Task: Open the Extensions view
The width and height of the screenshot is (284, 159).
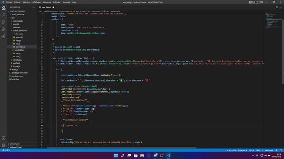Action: pos(4,36)
